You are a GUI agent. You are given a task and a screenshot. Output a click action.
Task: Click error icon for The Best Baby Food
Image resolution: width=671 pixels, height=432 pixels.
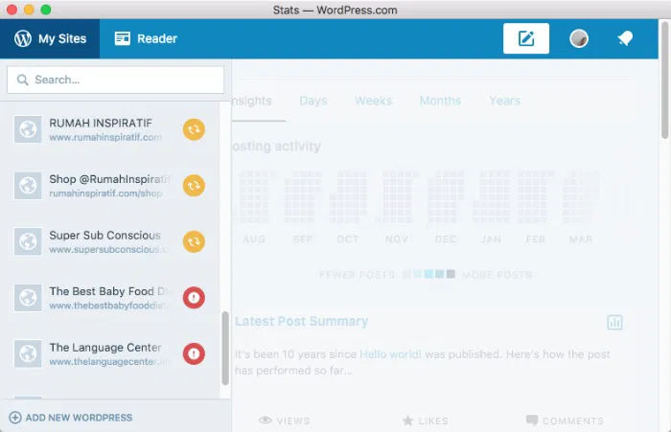pyautogui.click(x=194, y=297)
